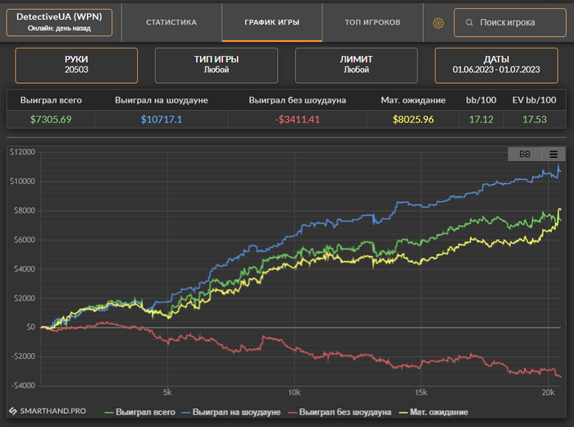Viewport: 574px width, 427px height.
Task: Click the 17.53 EV bb/100 value
Action: click(535, 120)
